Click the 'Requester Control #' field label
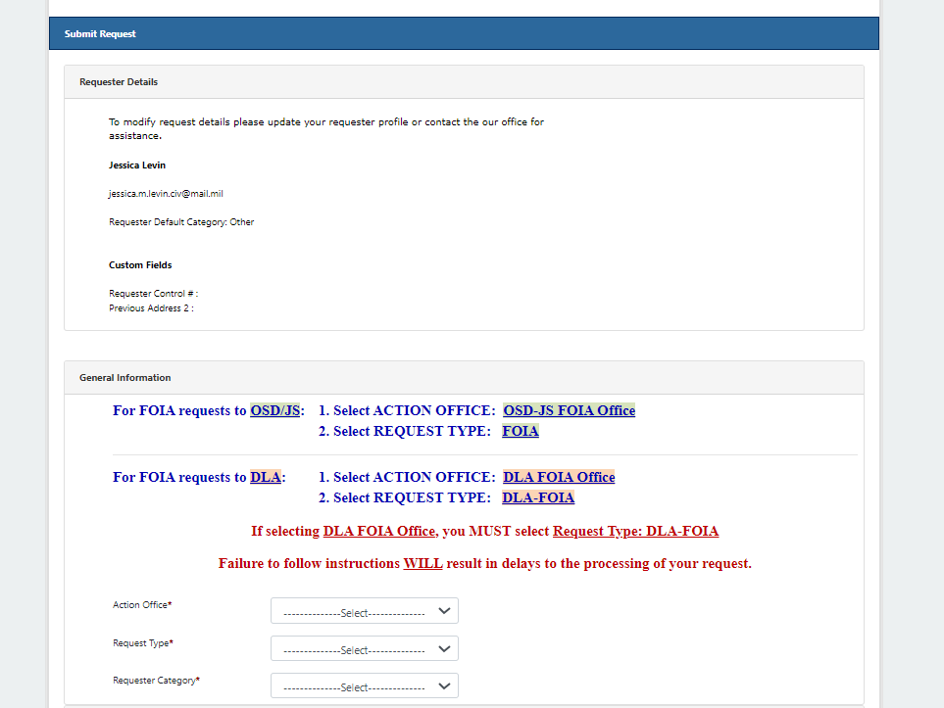This screenshot has width=944, height=708. click(x=154, y=294)
